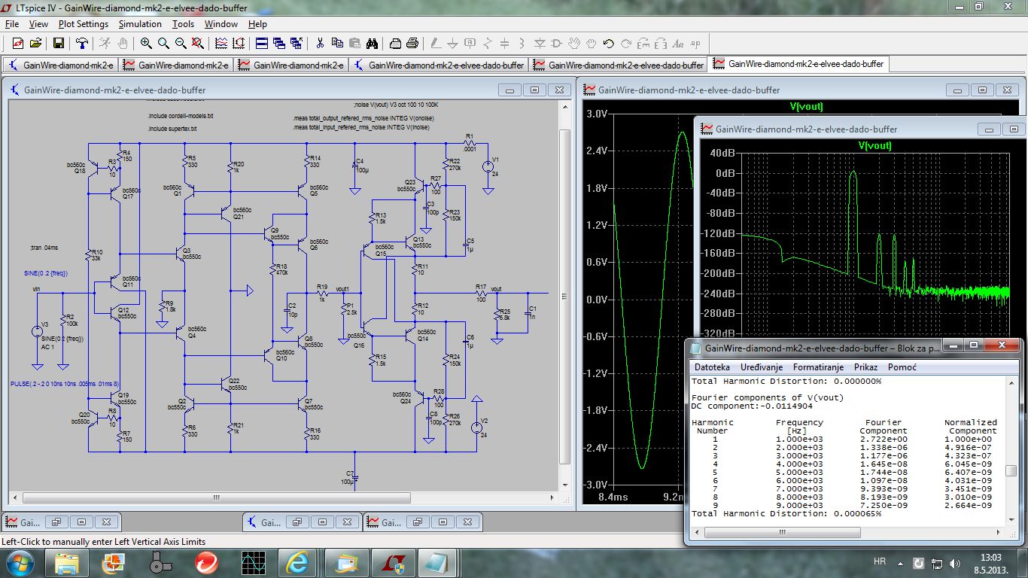This screenshot has height=578, width=1028.
Task: Click the New Schematic toolbar icon
Action: pyautogui.click(x=17, y=44)
